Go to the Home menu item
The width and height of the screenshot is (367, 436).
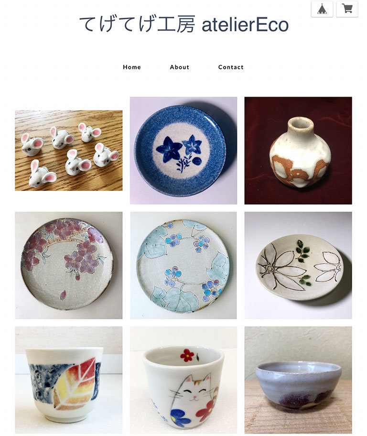pos(132,67)
